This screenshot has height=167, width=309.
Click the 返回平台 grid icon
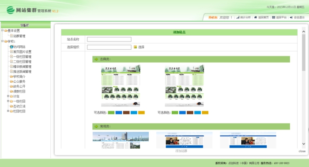[x=274, y=17]
